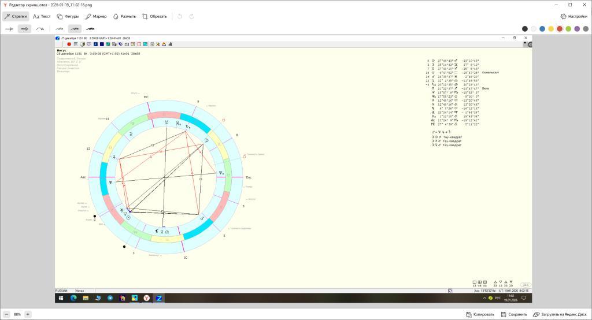Open Настройки settings
This screenshot has height=320, width=592.
coord(573,16)
